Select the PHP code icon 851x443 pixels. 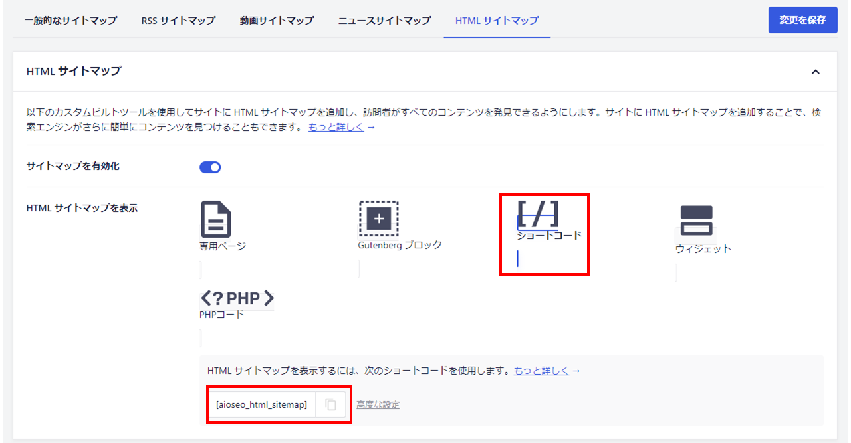click(x=237, y=298)
